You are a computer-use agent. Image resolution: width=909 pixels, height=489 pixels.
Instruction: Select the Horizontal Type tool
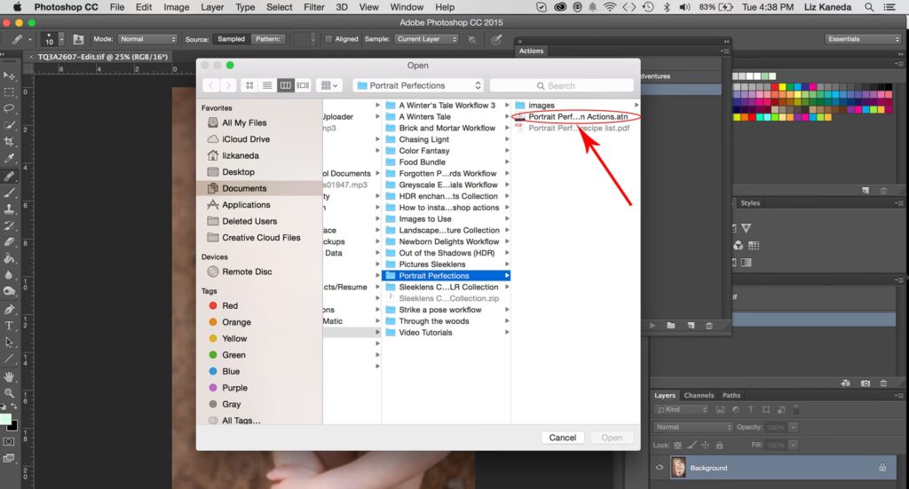[9, 326]
